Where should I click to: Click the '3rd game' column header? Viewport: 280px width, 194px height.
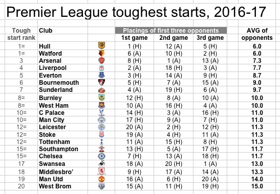pos(210,38)
